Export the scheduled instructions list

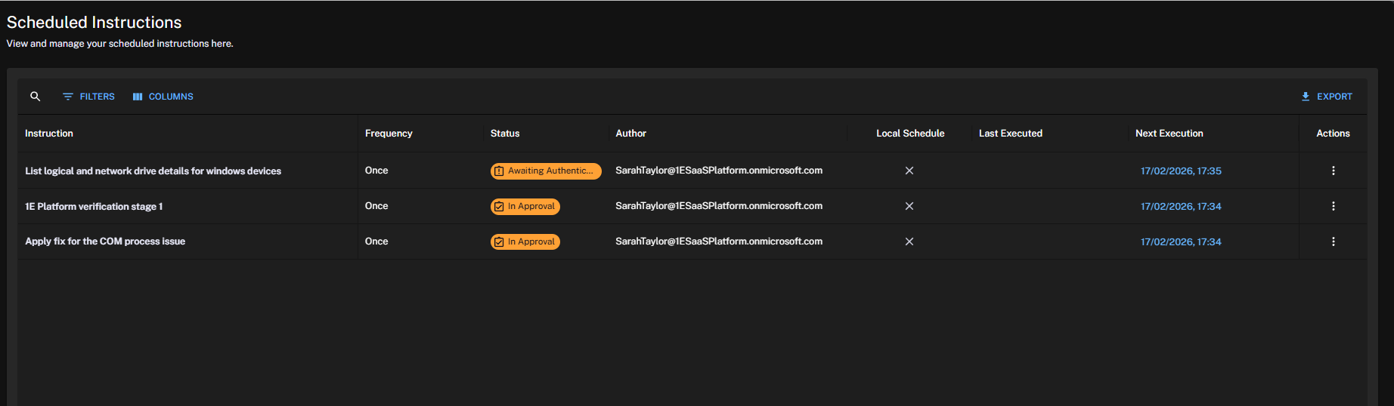[1326, 97]
